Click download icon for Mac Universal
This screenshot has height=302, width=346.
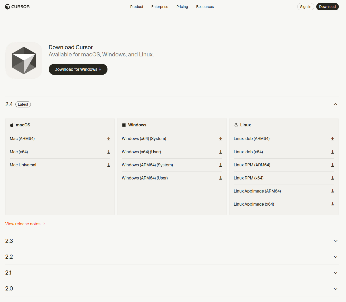[x=108, y=165]
